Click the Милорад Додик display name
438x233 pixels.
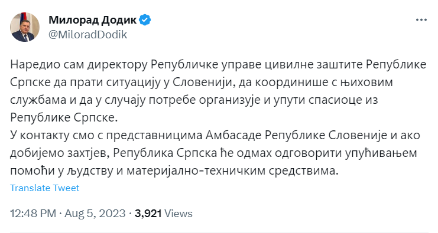(92, 20)
